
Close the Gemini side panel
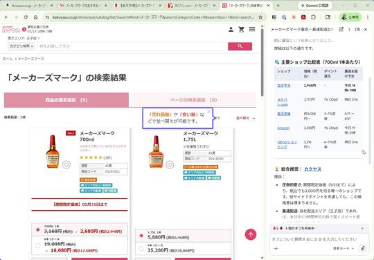point(366,29)
